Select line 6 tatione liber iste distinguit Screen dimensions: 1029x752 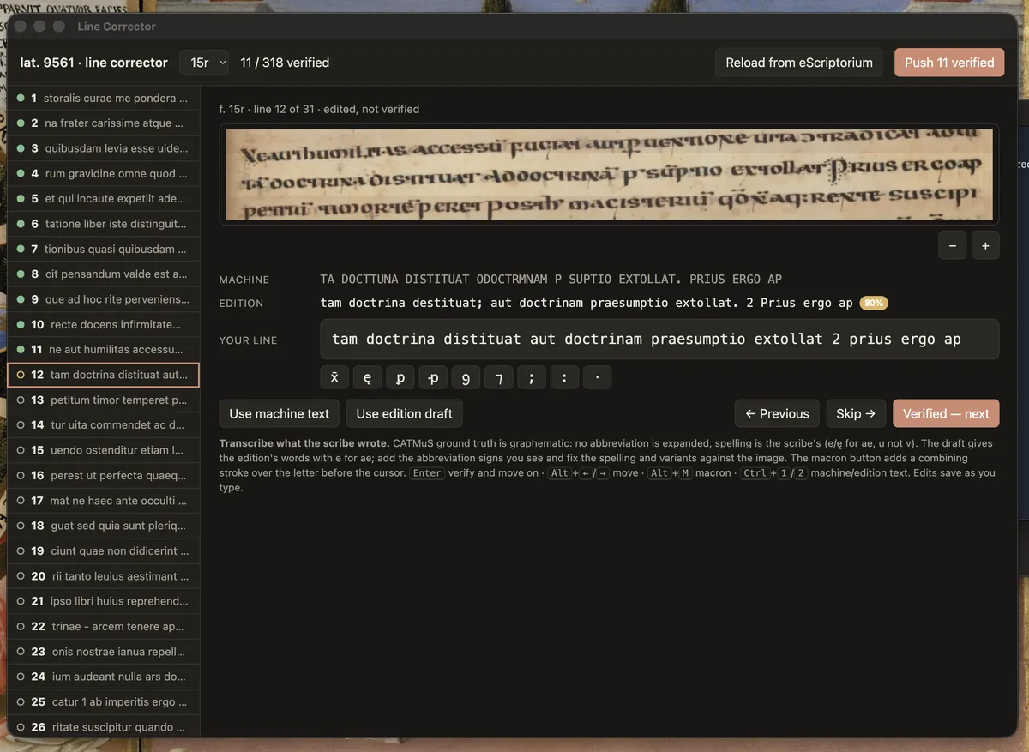pyautogui.click(x=103, y=224)
